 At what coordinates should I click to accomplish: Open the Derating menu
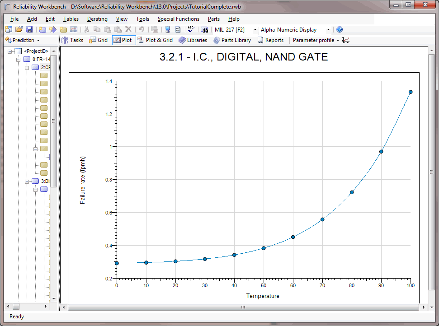coord(97,19)
